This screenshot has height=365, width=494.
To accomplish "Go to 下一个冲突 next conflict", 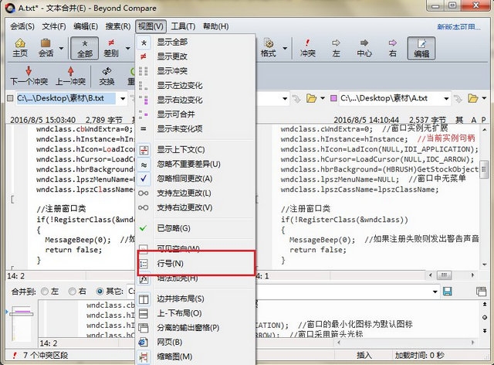I will pos(29,76).
